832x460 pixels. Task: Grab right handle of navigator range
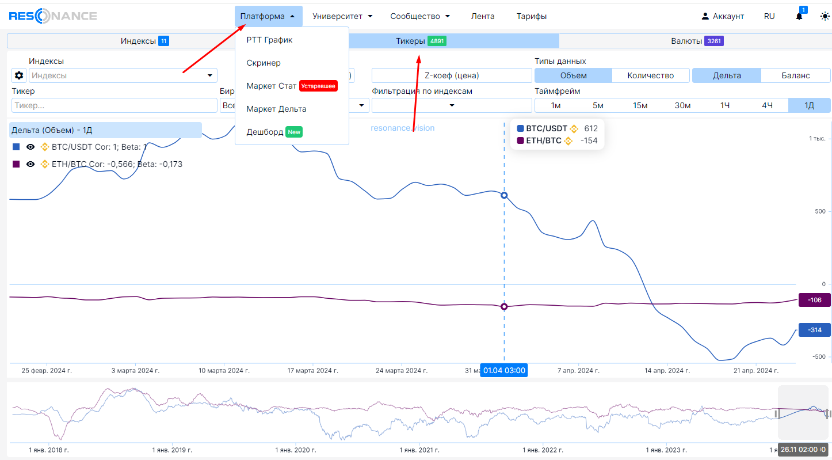(827, 413)
